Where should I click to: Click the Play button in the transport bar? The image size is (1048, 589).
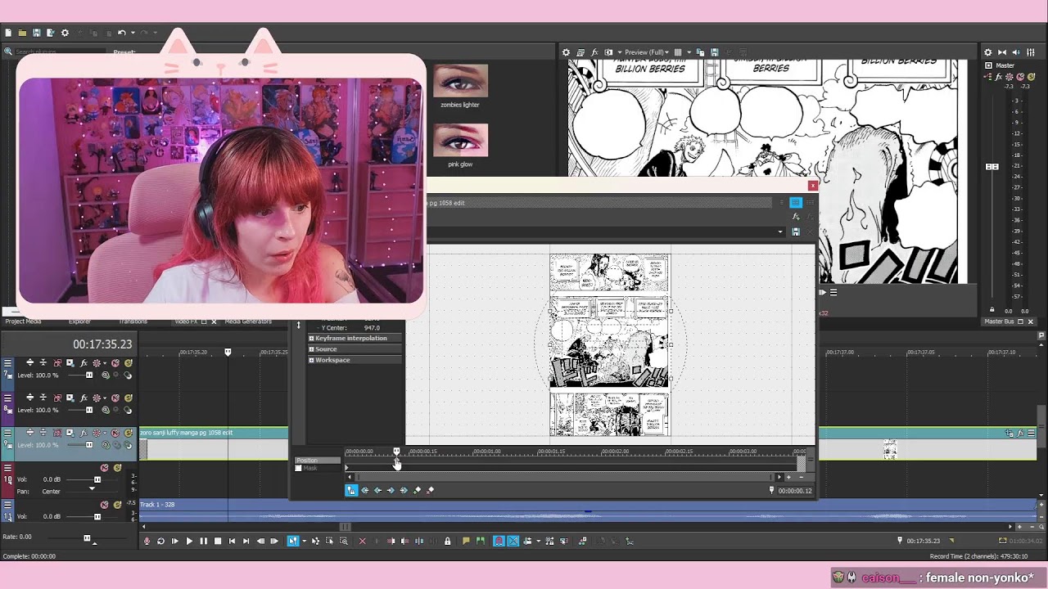pyautogui.click(x=189, y=541)
